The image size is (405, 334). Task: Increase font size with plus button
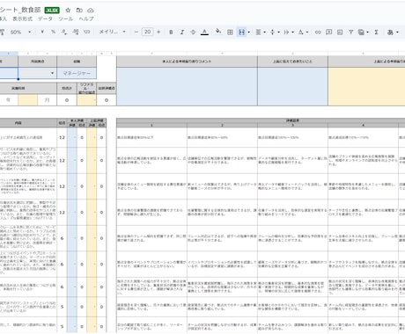pyautogui.click(x=158, y=32)
